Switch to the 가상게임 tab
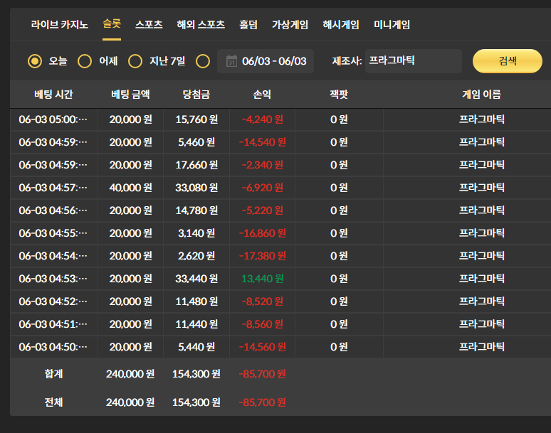Viewport: 551px width, 433px height. [x=290, y=25]
